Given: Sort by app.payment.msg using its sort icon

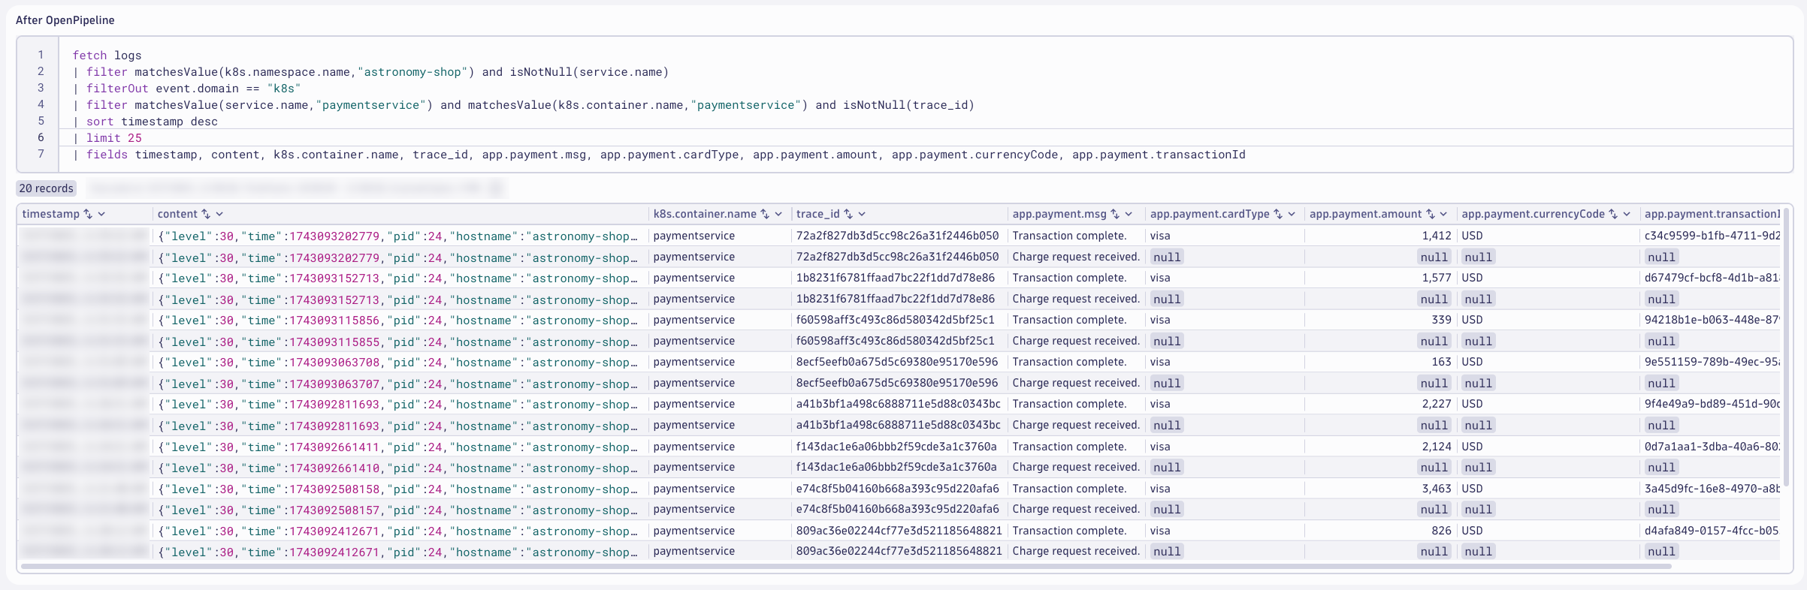Looking at the screenshot, I should point(1115,214).
